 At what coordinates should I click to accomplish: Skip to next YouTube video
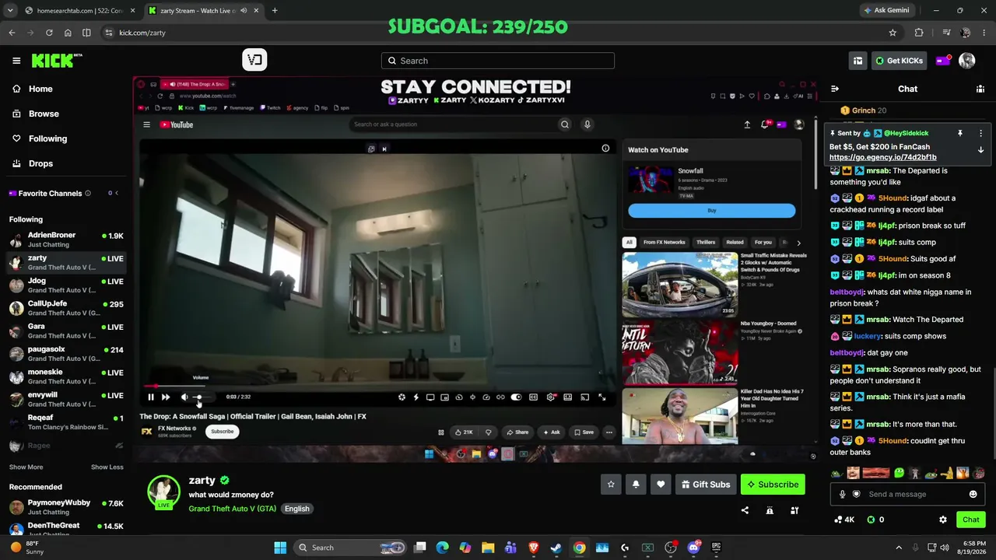(x=166, y=397)
